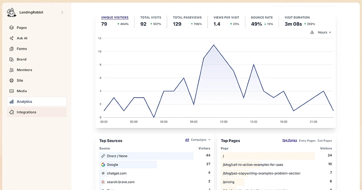Switch to the Exit Pages tab
362x190 pixels.
[325, 141]
